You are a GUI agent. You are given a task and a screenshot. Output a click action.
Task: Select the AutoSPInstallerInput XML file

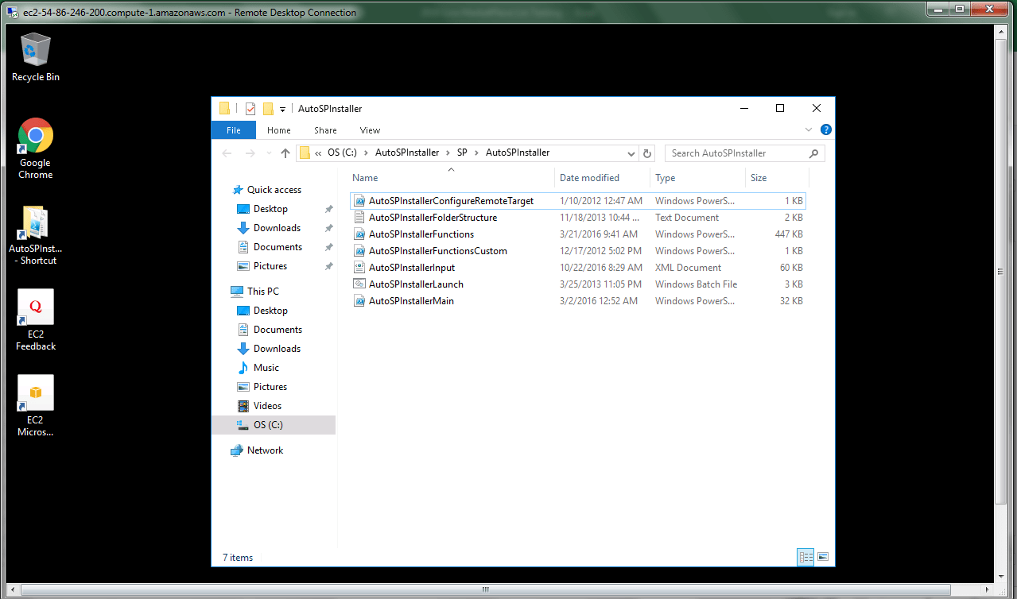click(x=411, y=268)
